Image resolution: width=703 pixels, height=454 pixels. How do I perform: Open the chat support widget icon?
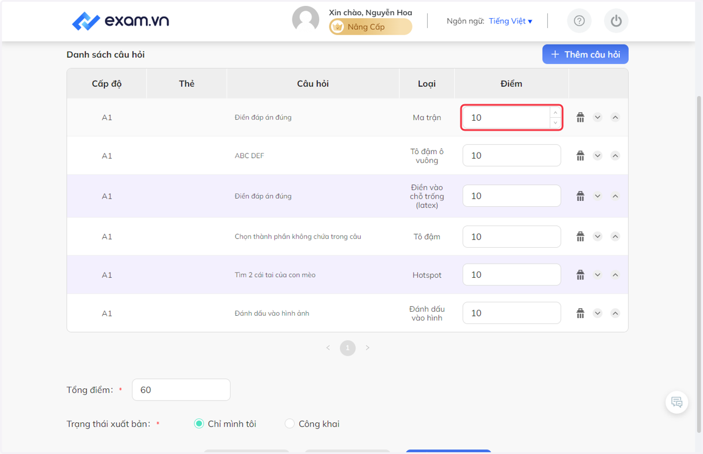(677, 402)
